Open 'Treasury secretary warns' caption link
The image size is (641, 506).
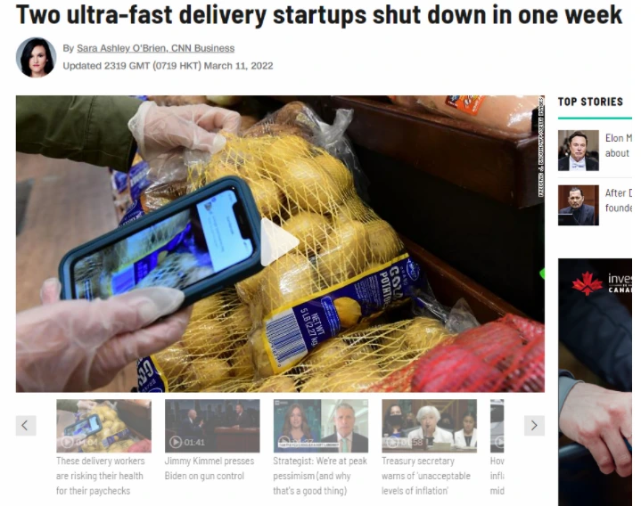426,476
